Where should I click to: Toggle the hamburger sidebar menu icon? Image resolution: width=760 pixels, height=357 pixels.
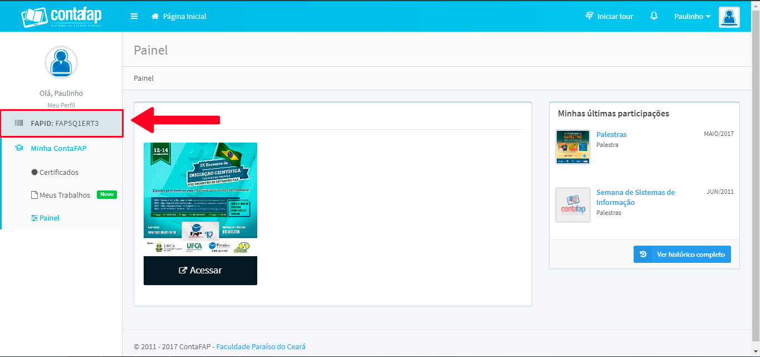(134, 16)
